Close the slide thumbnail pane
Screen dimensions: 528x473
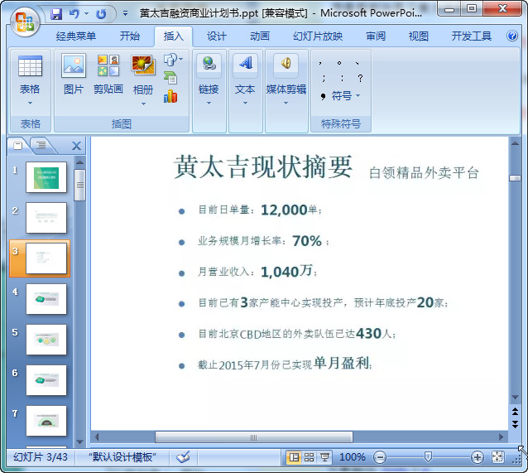point(76,146)
